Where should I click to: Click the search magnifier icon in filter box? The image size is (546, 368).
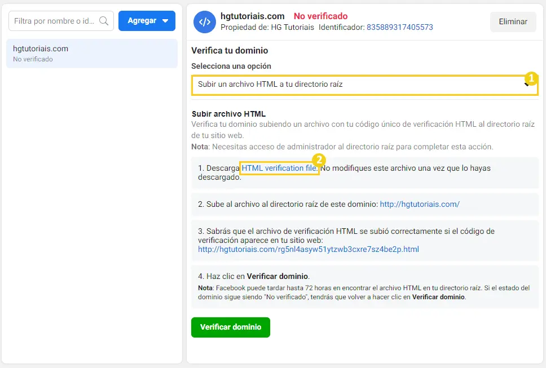pyautogui.click(x=103, y=21)
